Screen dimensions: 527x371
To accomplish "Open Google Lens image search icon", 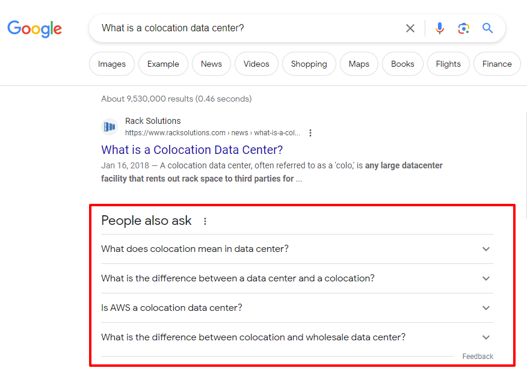I will click(463, 28).
